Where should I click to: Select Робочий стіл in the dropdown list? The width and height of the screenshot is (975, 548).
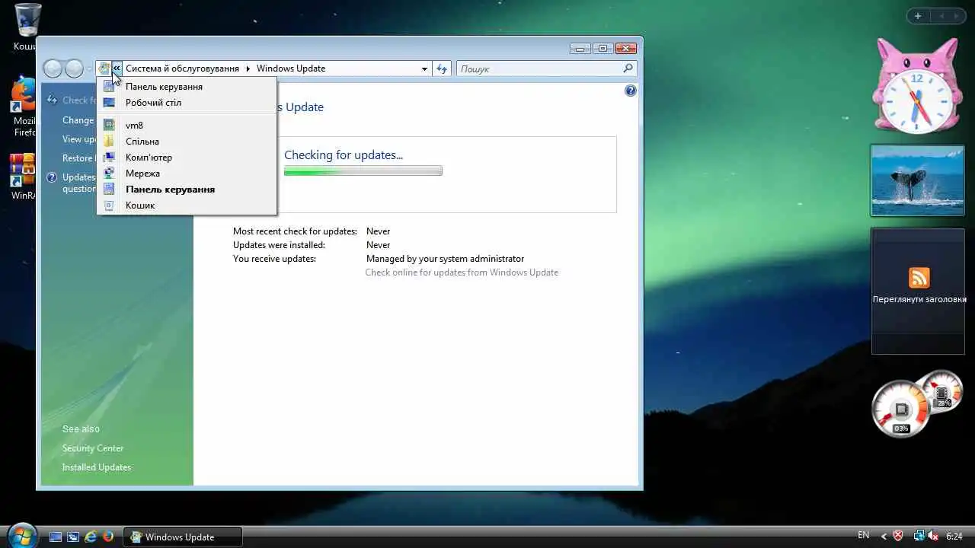(187, 103)
